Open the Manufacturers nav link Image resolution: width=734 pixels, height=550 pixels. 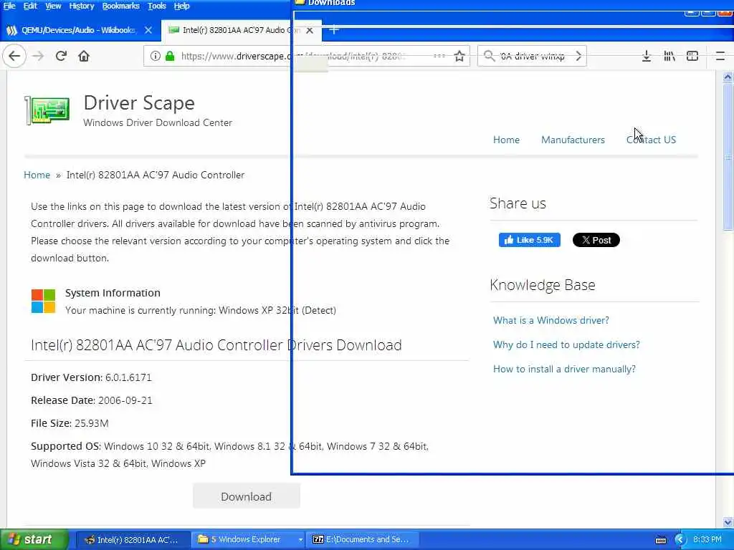click(573, 140)
